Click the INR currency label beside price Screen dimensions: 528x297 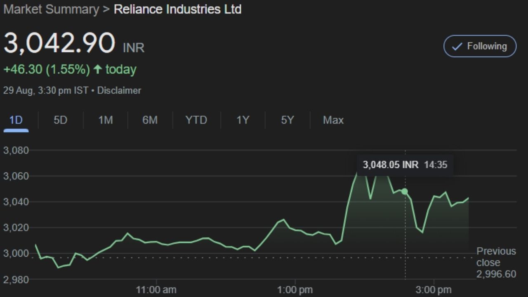point(134,48)
